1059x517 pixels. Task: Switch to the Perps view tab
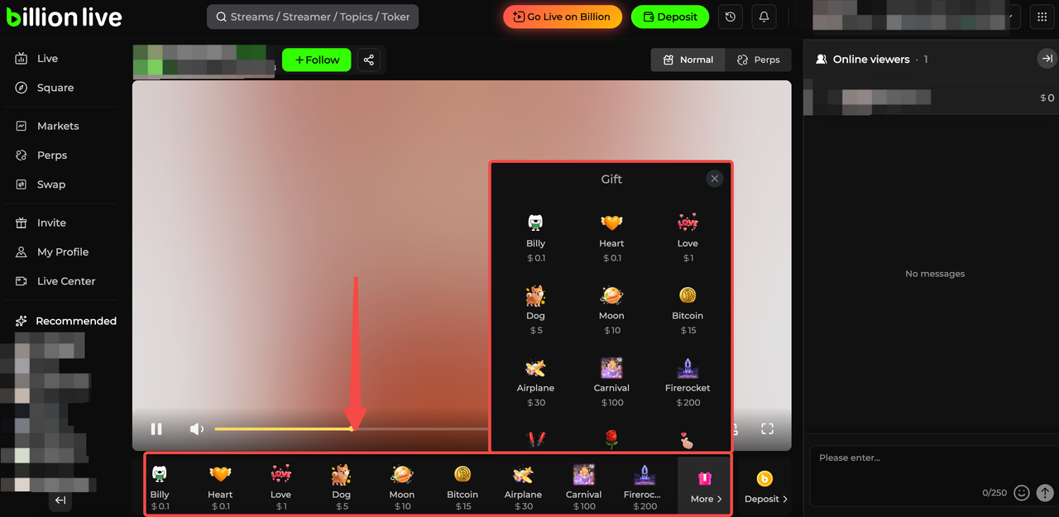click(758, 60)
